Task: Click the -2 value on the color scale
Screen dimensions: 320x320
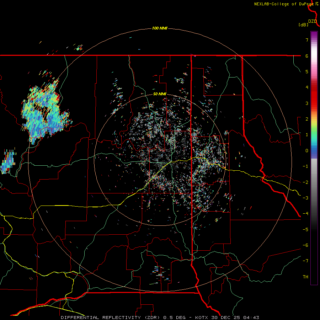Action: (305, 182)
